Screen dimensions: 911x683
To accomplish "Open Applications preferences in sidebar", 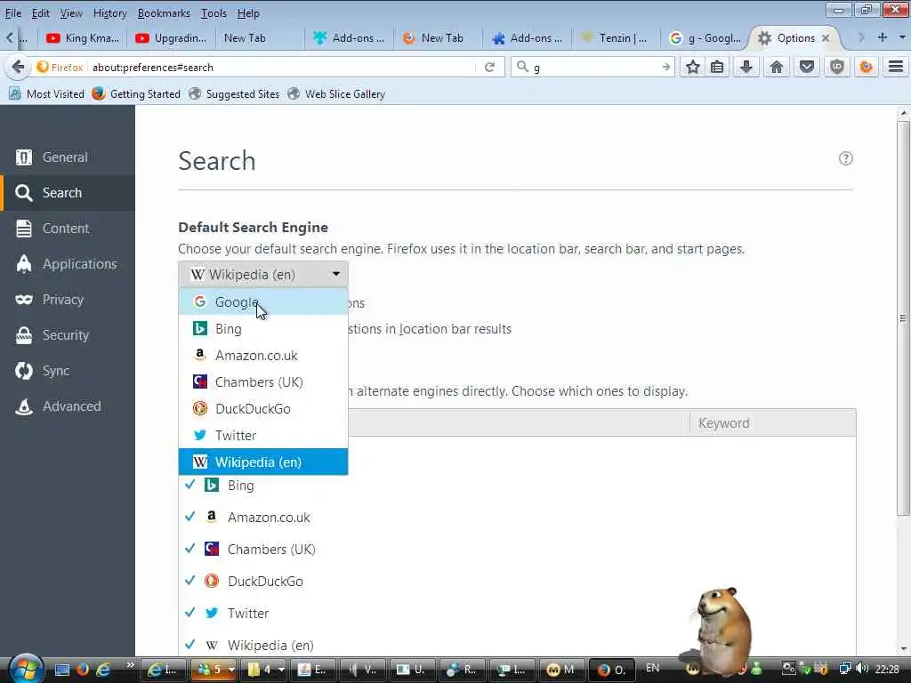I will pyautogui.click(x=68, y=263).
